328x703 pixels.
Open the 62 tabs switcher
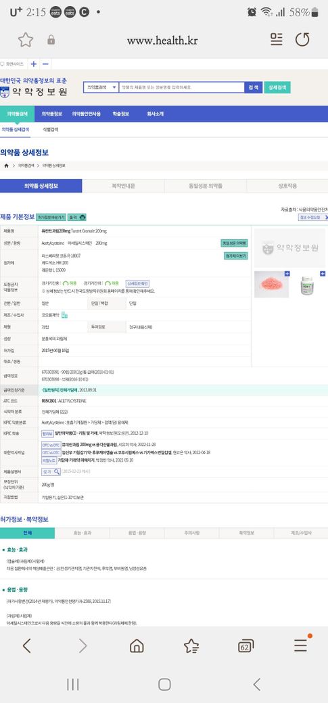[x=245, y=646]
